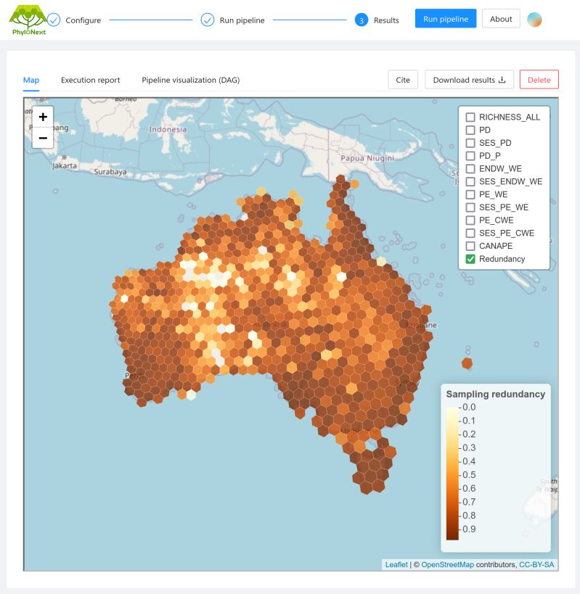Image resolution: width=580 pixels, height=594 pixels.
Task: Click the 0.0 legend value
Action: 469,407
